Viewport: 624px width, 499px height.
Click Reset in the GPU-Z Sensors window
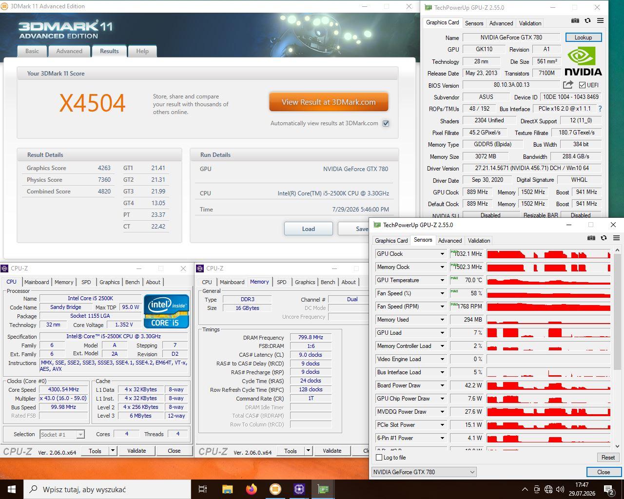[x=608, y=458]
